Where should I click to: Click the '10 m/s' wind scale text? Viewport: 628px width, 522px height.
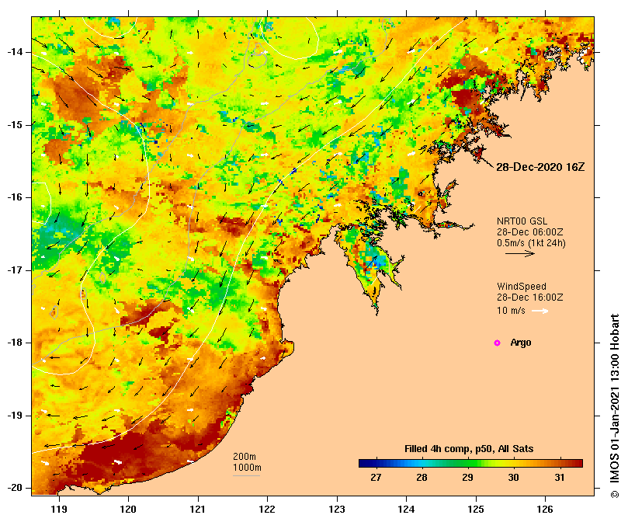[x=511, y=311]
